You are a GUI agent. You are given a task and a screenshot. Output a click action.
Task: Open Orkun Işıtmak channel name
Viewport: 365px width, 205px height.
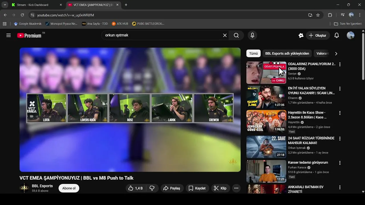click(297, 148)
